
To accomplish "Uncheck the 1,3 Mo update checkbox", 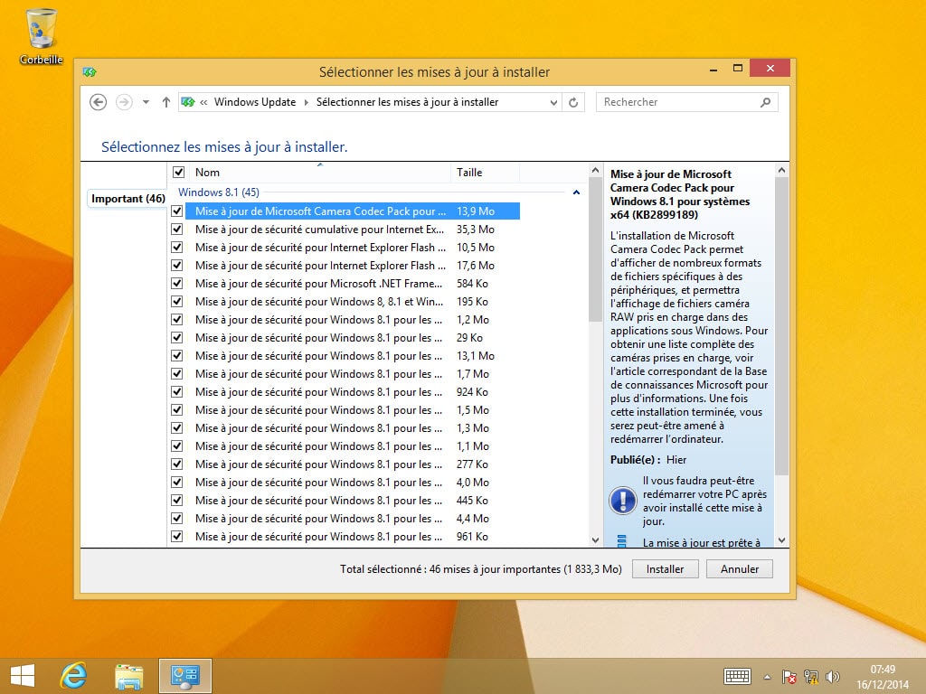I will pos(176,427).
